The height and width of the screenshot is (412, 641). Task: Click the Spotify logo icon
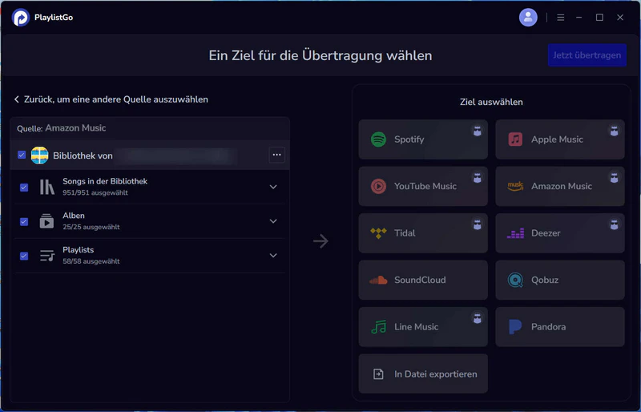tap(378, 139)
